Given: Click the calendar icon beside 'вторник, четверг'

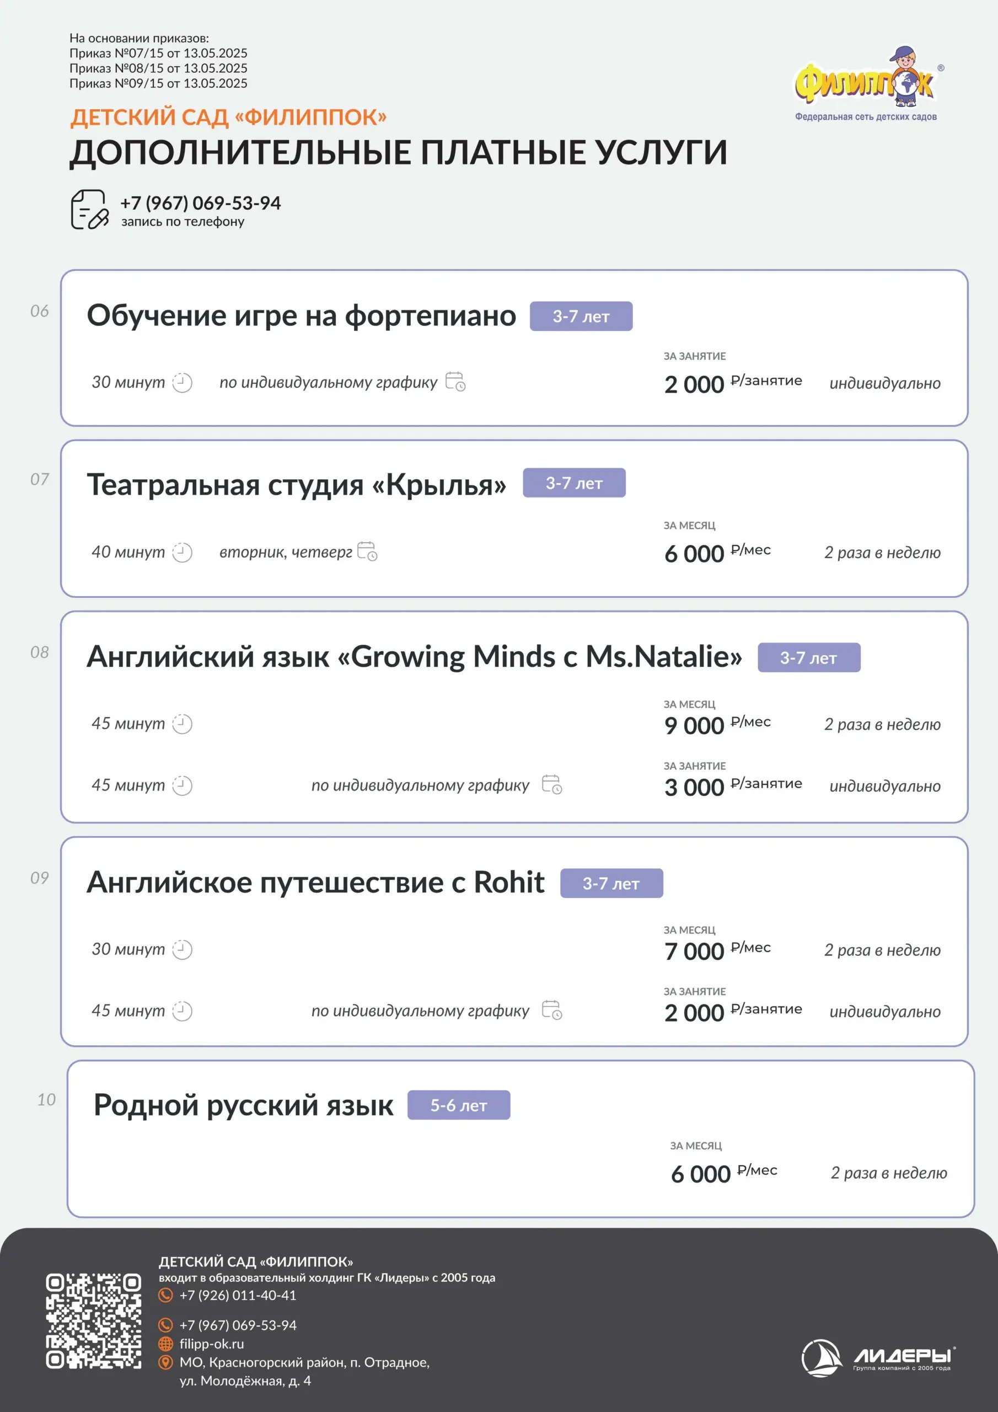Looking at the screenshot, I should click(x=367, y=551).
